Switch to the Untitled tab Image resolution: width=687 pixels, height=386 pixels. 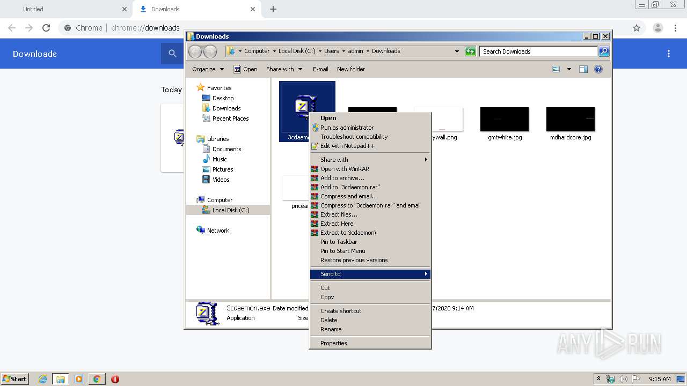click(x=66, y=9)
